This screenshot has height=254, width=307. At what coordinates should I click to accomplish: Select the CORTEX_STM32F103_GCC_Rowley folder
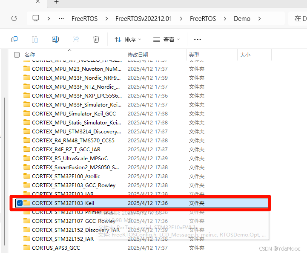pos(74,185)
